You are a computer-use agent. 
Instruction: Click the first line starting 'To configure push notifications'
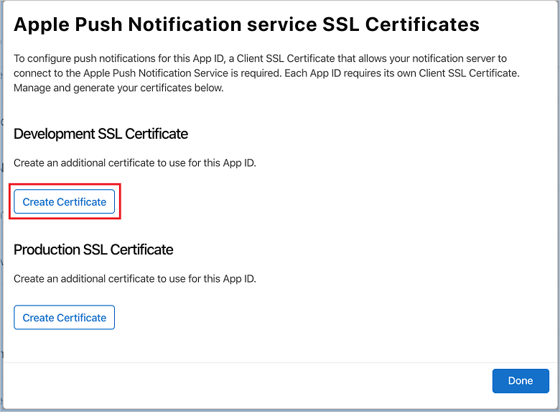pyautogui.click(x=261, y=58)
